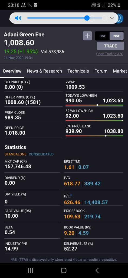This screenshot has width=128, height=278.
Task: Tap the Statistics section heading
Action: [15, 147]
